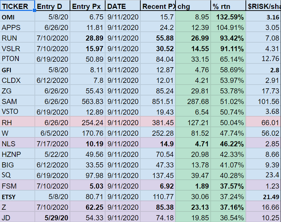Screen dimensions: 281x222
Task: Click the $RISK/sha header cell
Action: pyautogui.click(x=264, y=6)
